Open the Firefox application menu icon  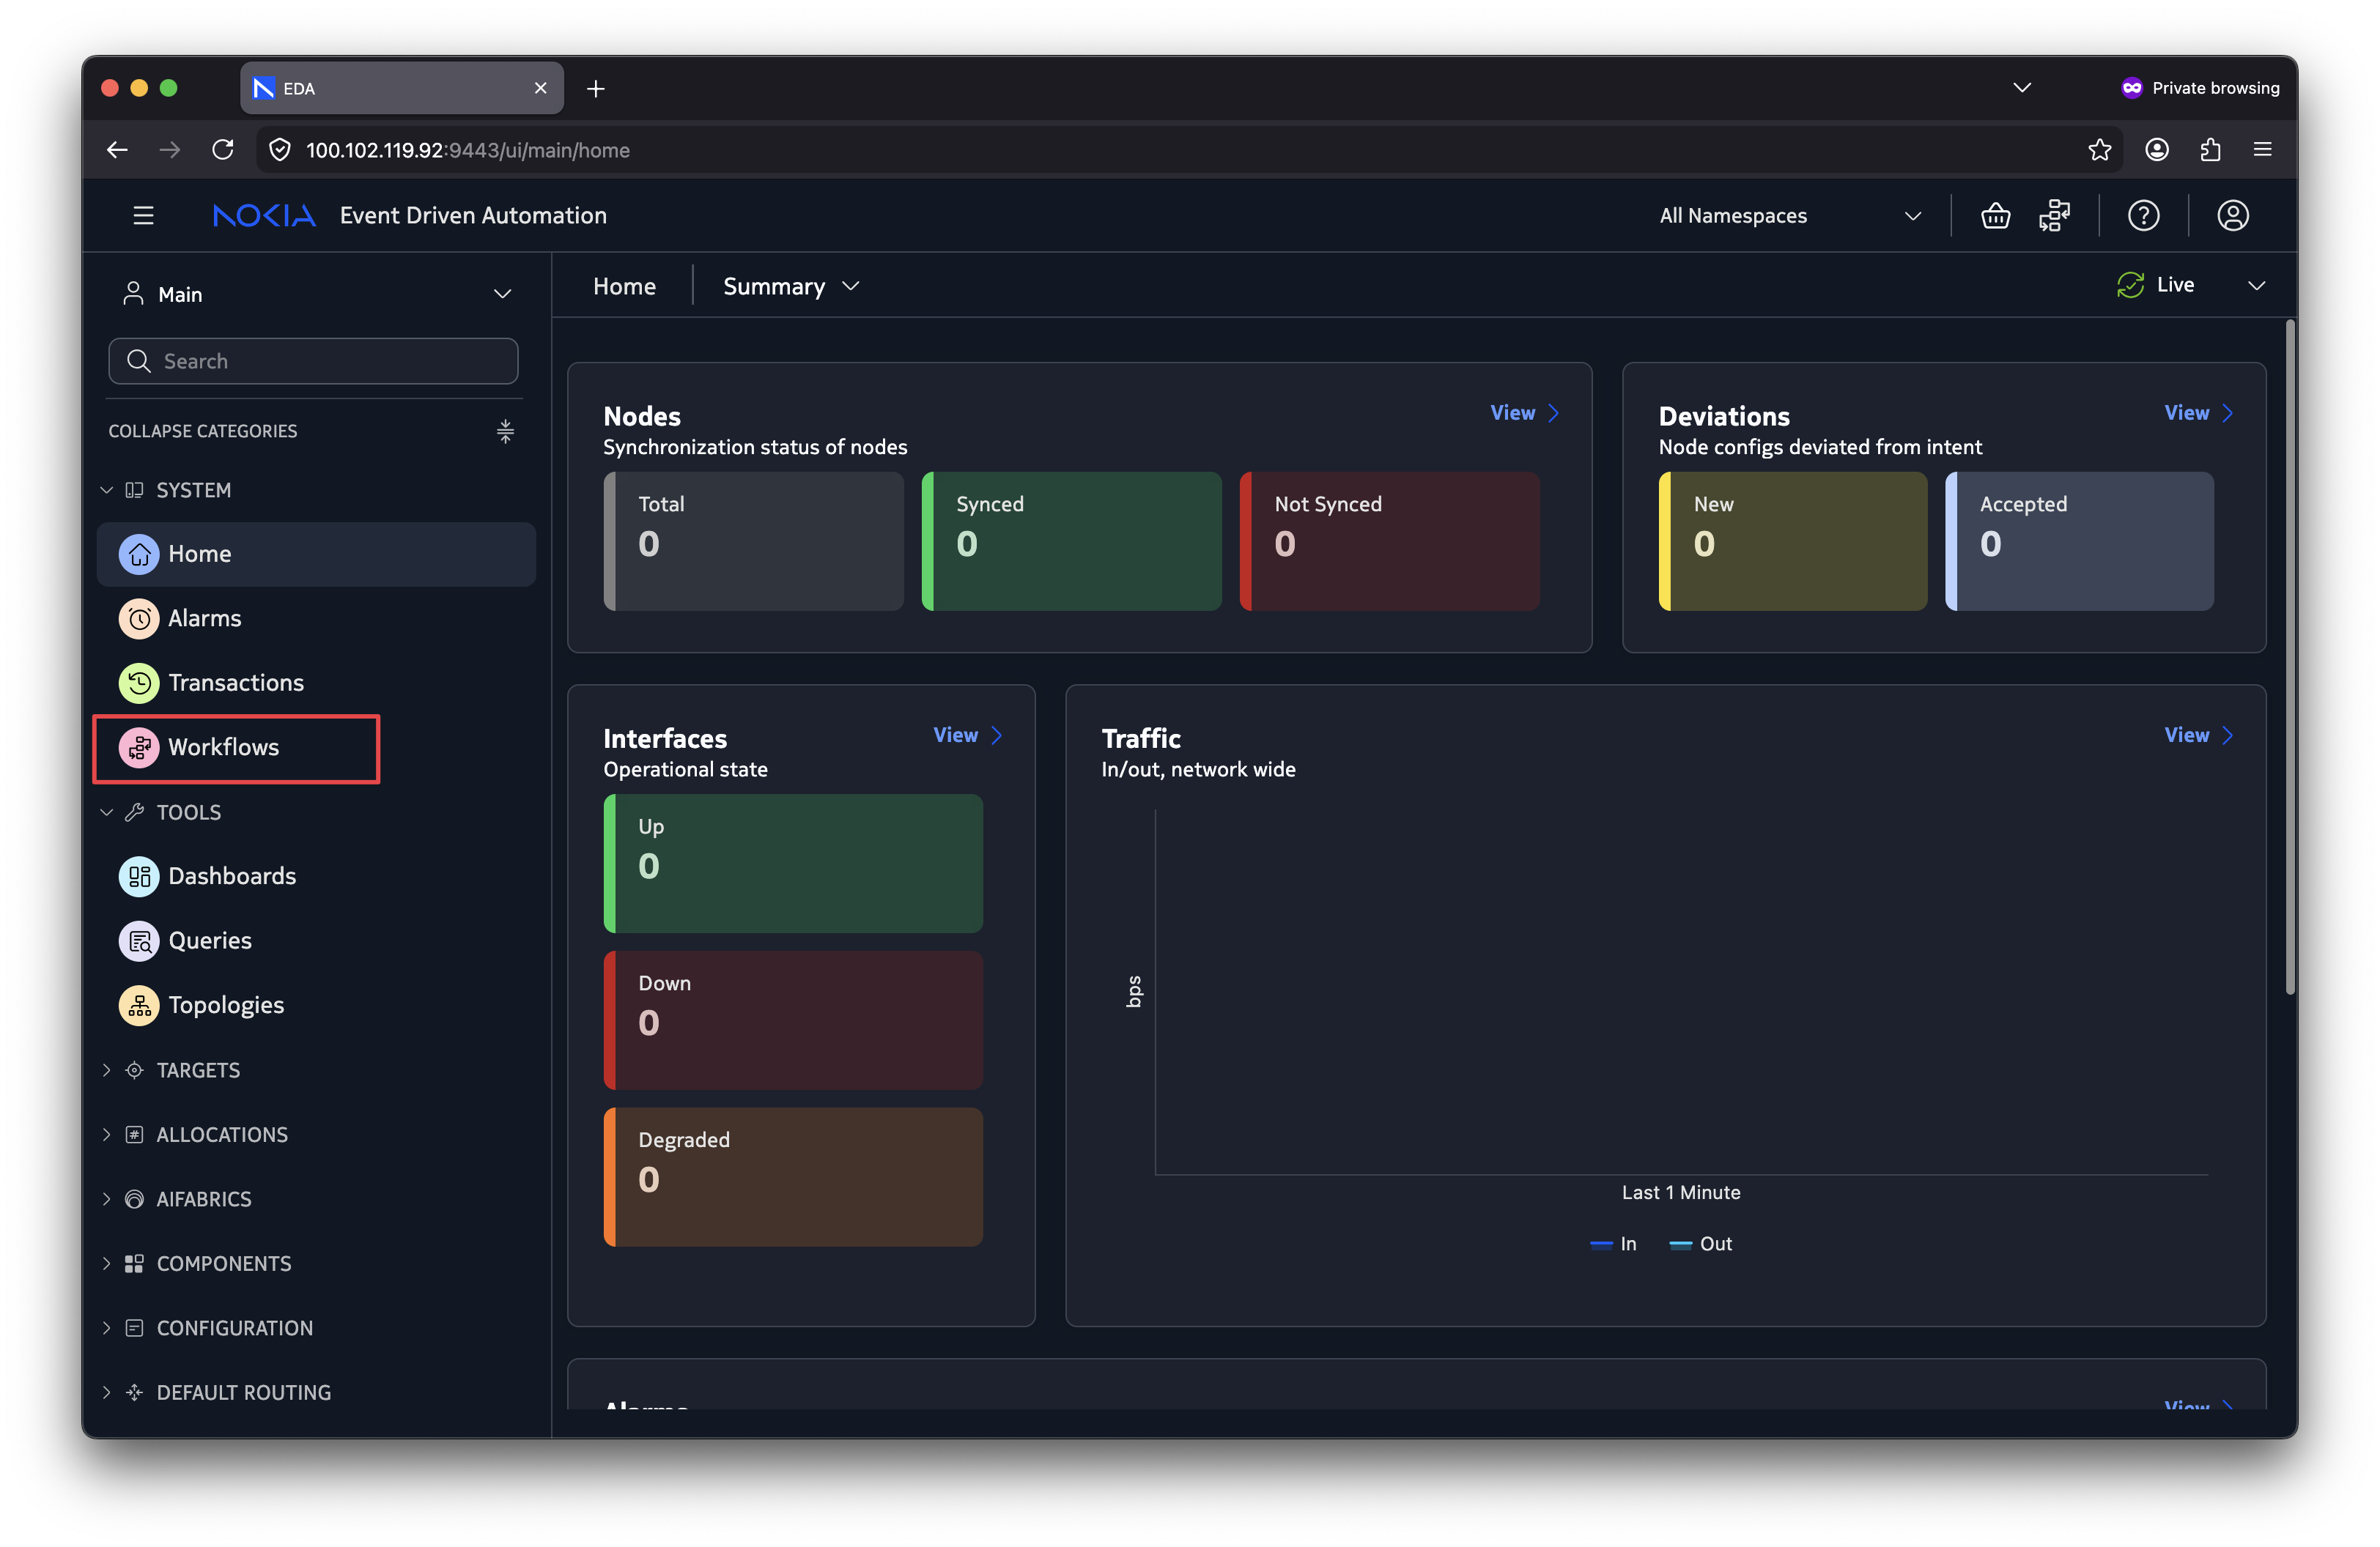coord(2262,150)
